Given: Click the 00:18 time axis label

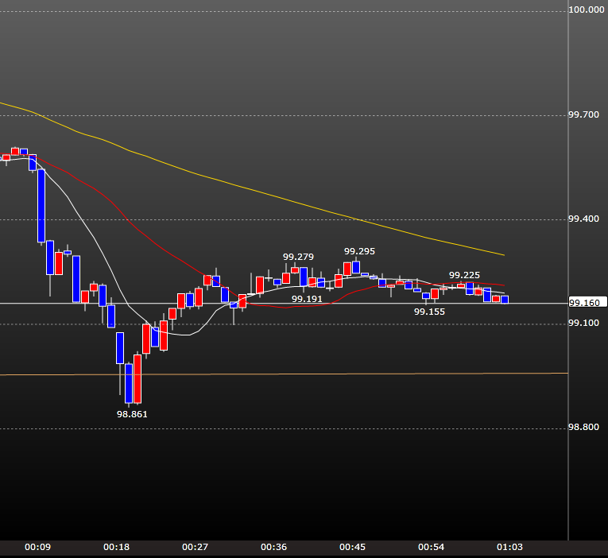Looking at the screenshot, I should click(x=116, y=547).
